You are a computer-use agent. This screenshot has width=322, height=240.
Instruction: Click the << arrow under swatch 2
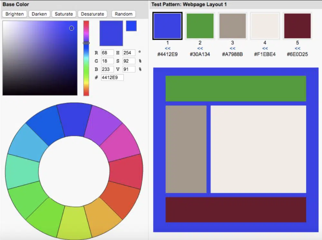200,49
